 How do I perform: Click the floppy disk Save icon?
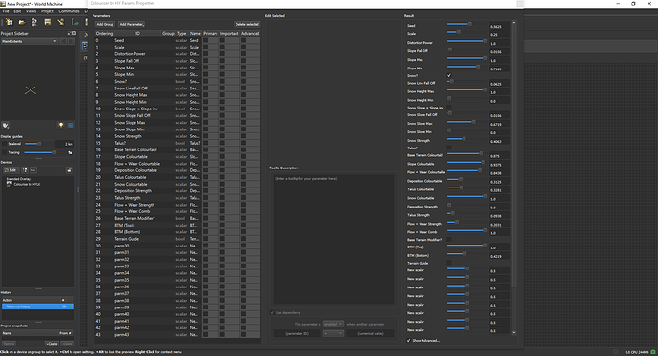coord(48,22)
